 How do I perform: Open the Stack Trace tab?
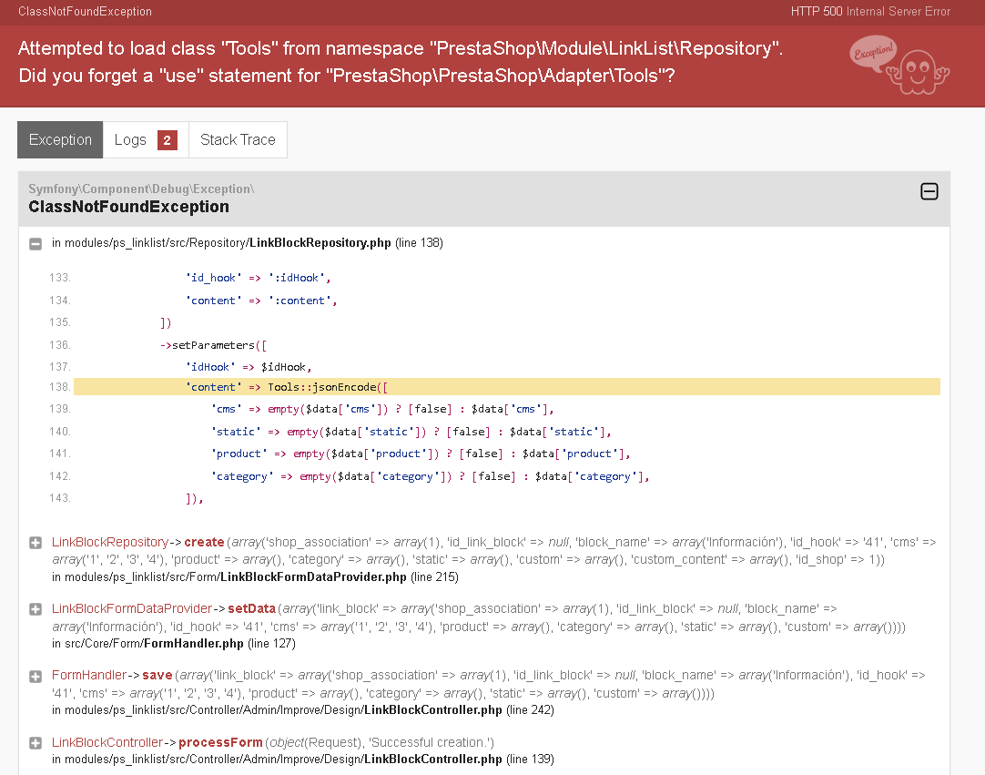coord(238,139)
